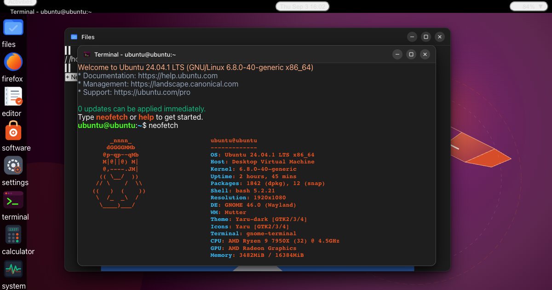Click the 'Kernel: 6.8.0-40-generic' line
Screen dimensions: 552x290
point(253,169)
